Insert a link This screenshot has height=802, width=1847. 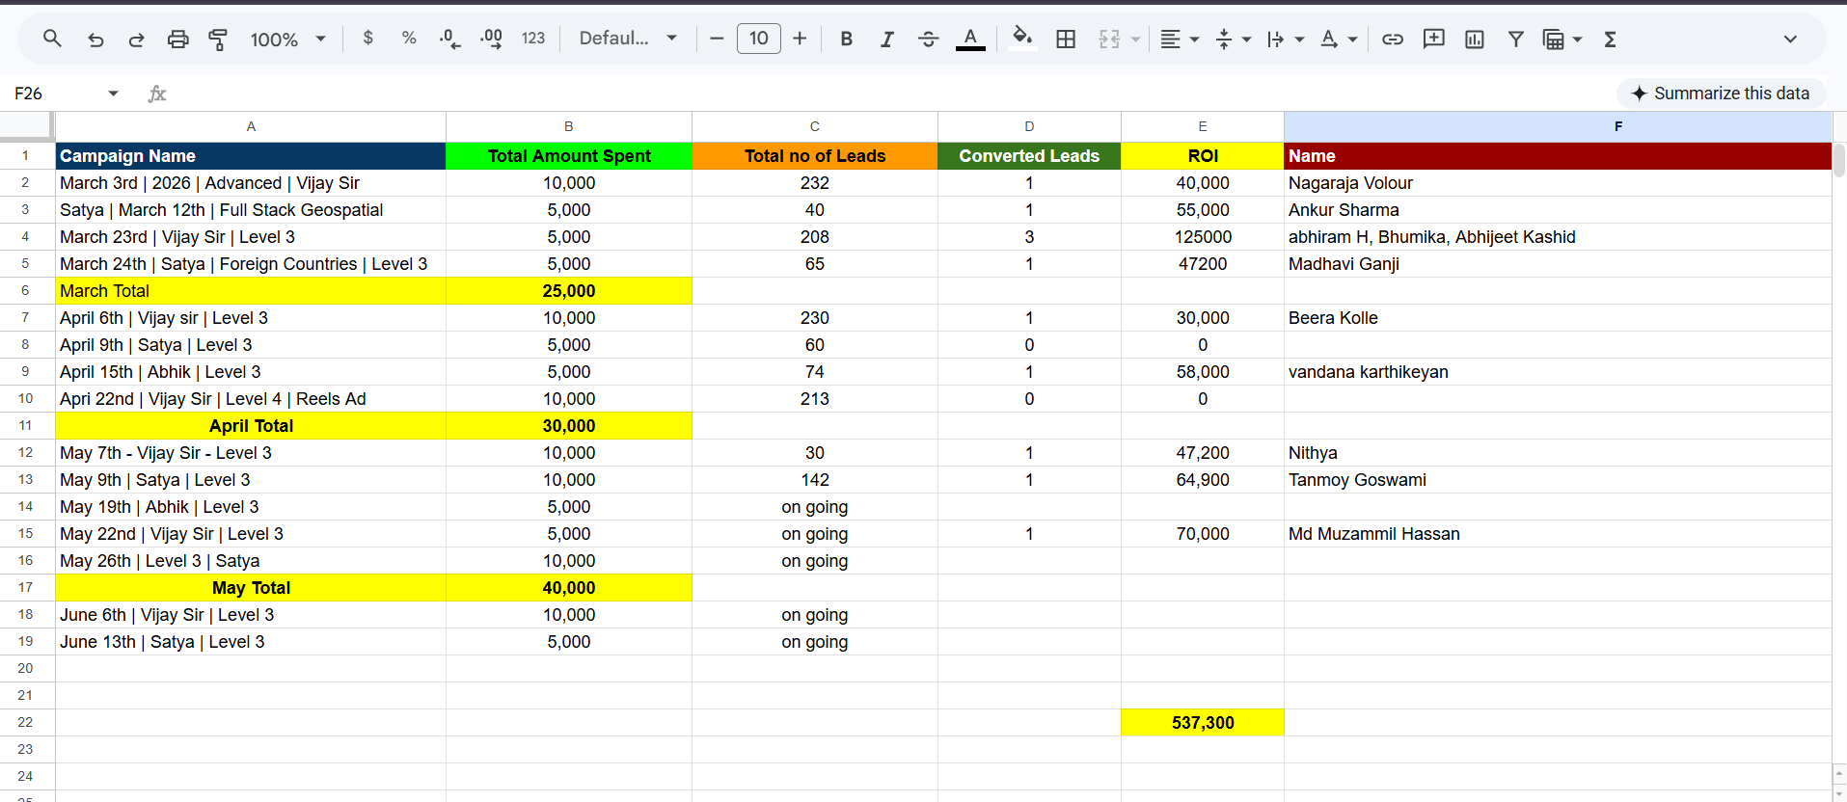1392,39
